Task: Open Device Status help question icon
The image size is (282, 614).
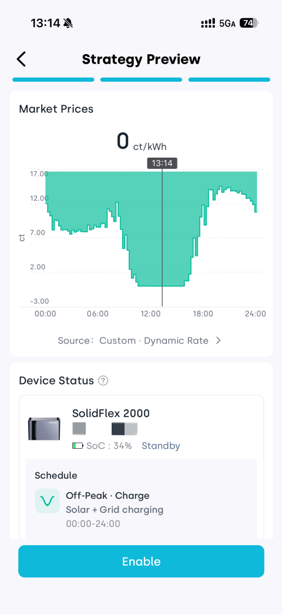Action: point(103,381)
